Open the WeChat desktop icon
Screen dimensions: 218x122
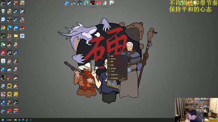tap(3, 45)
